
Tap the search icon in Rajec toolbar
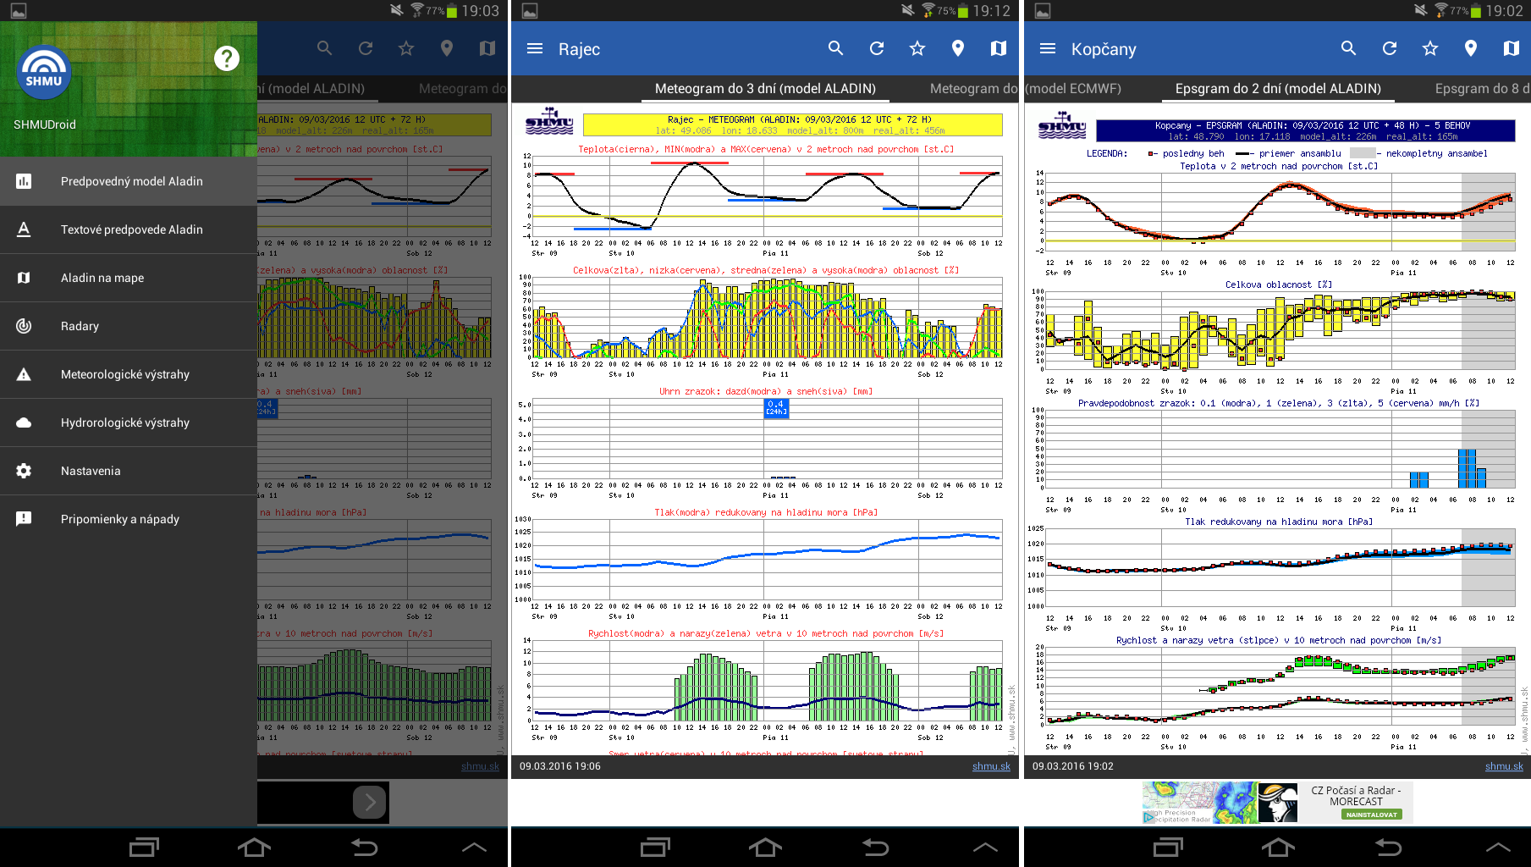[835, 49]
